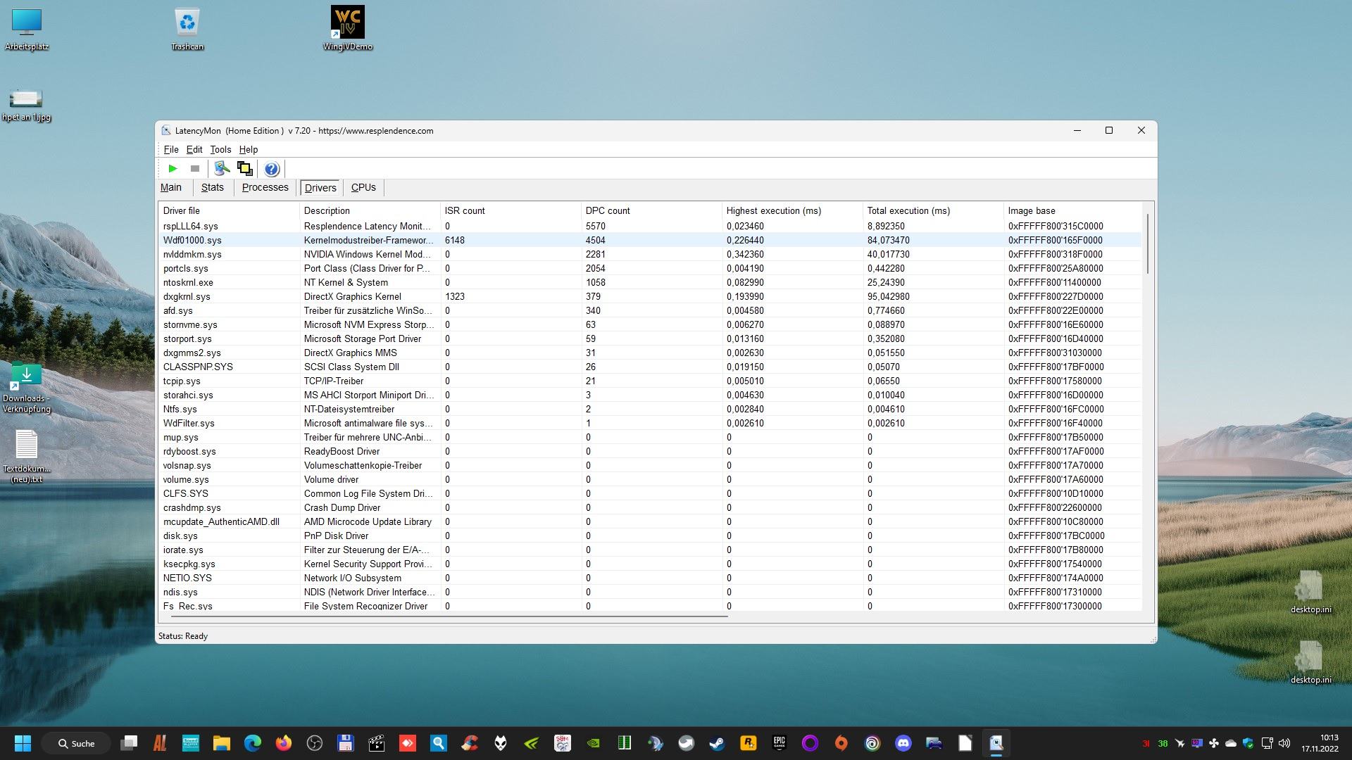Open CCleaner from the taskbar
This screenshot has width=1352, height=760.
(470, 743)
